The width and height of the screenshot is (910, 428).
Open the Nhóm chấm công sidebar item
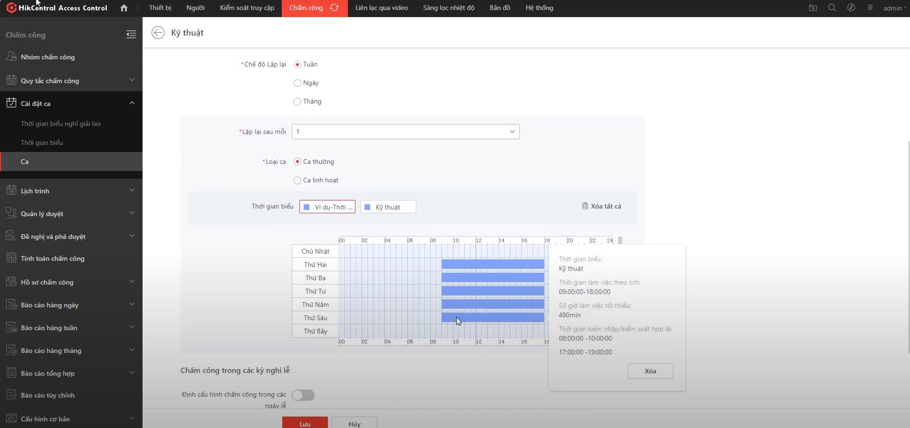point(48,57)
